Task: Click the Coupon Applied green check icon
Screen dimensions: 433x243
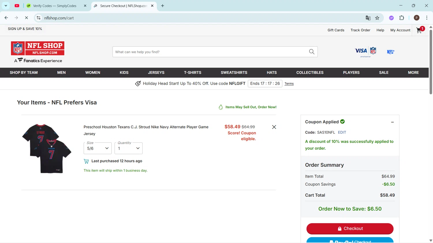Action: coord(342,121)
